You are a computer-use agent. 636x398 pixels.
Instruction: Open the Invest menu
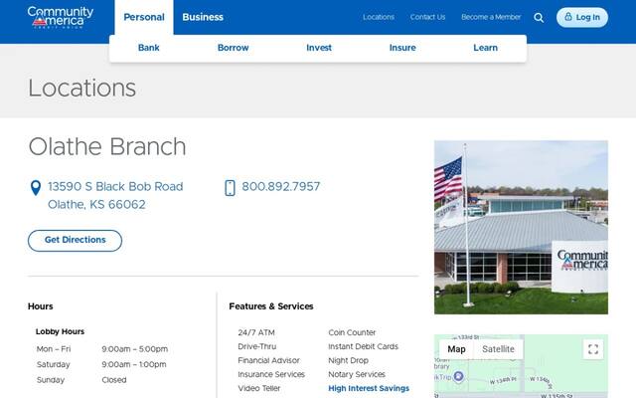pos(319,48)
